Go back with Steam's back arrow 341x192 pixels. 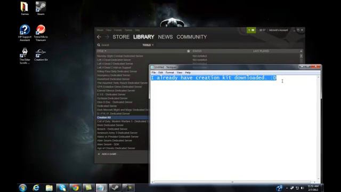tap(99, 37)
